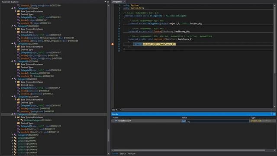The height and width of the screenshot is (156, 277).
Task: Switch to the Delegate91 document tab
Action: click(117, 2)
